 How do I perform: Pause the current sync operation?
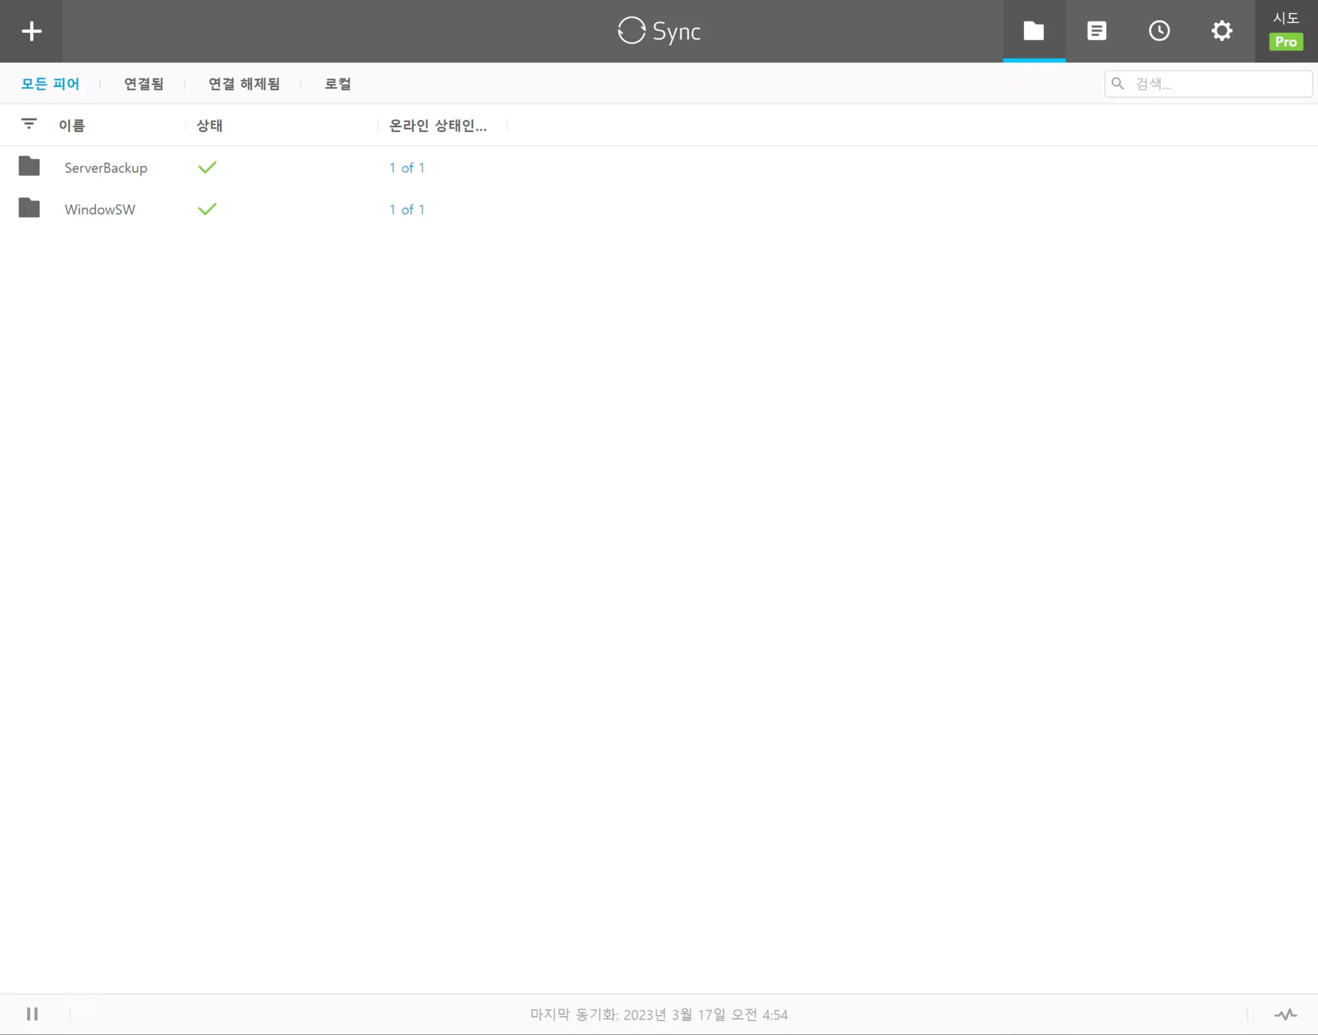click(x=32, y=1014)
